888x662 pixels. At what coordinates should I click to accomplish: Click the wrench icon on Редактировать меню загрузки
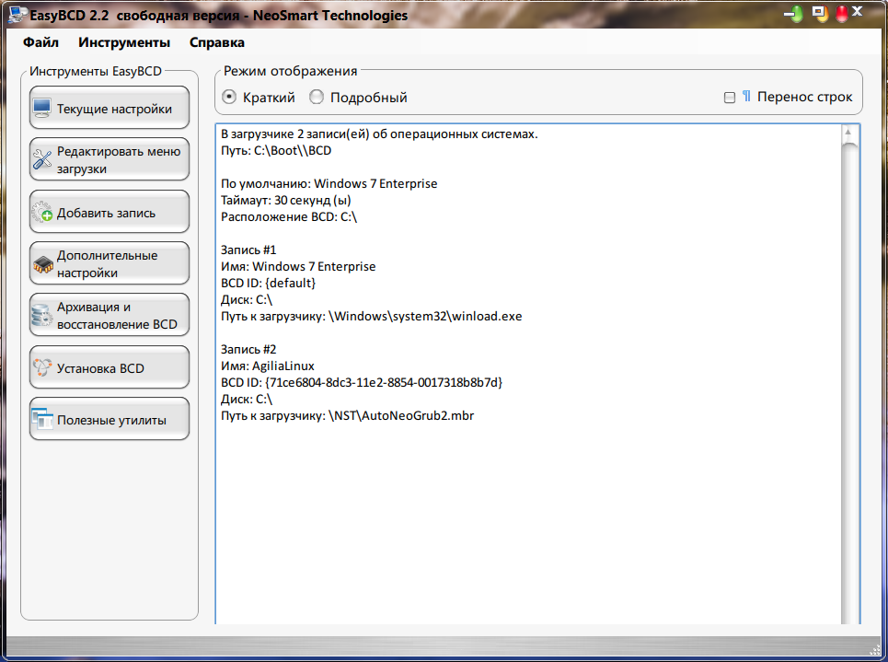42,159
